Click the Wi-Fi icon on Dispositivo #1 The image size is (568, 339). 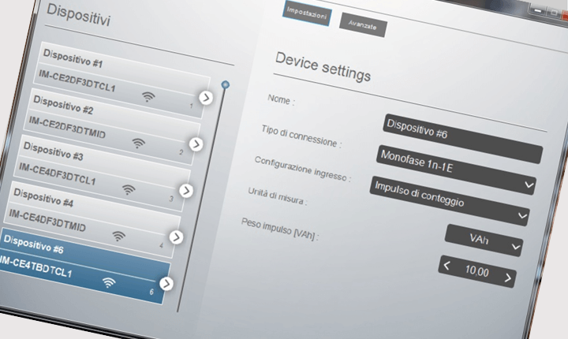(x=148, y=96)
